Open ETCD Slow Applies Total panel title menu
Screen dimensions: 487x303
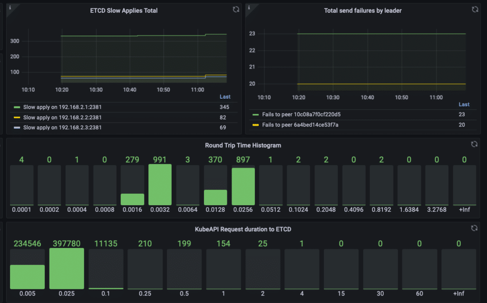[124, 10]
